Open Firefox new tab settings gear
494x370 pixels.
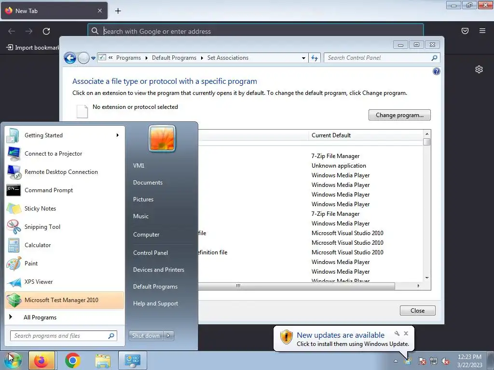[479, 69]
